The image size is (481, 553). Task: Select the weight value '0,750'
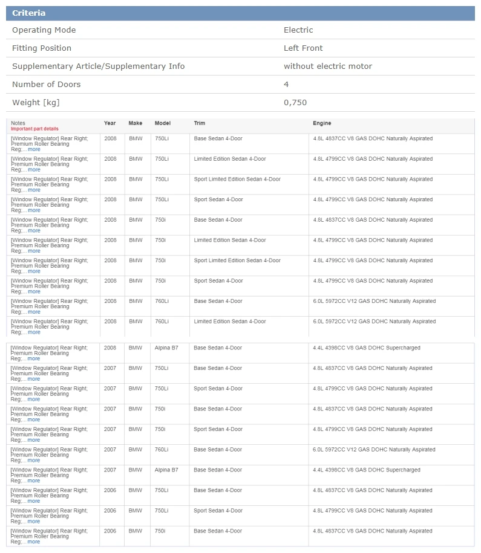tap(295, 103)
